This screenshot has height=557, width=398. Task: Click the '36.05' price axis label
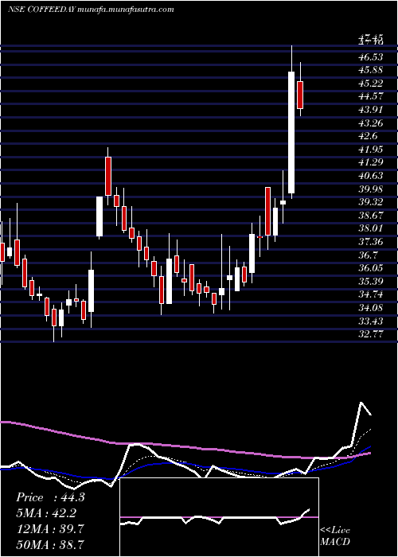pos(370,269)
